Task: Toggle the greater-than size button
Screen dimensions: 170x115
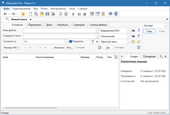Action: tap(25, 47)
